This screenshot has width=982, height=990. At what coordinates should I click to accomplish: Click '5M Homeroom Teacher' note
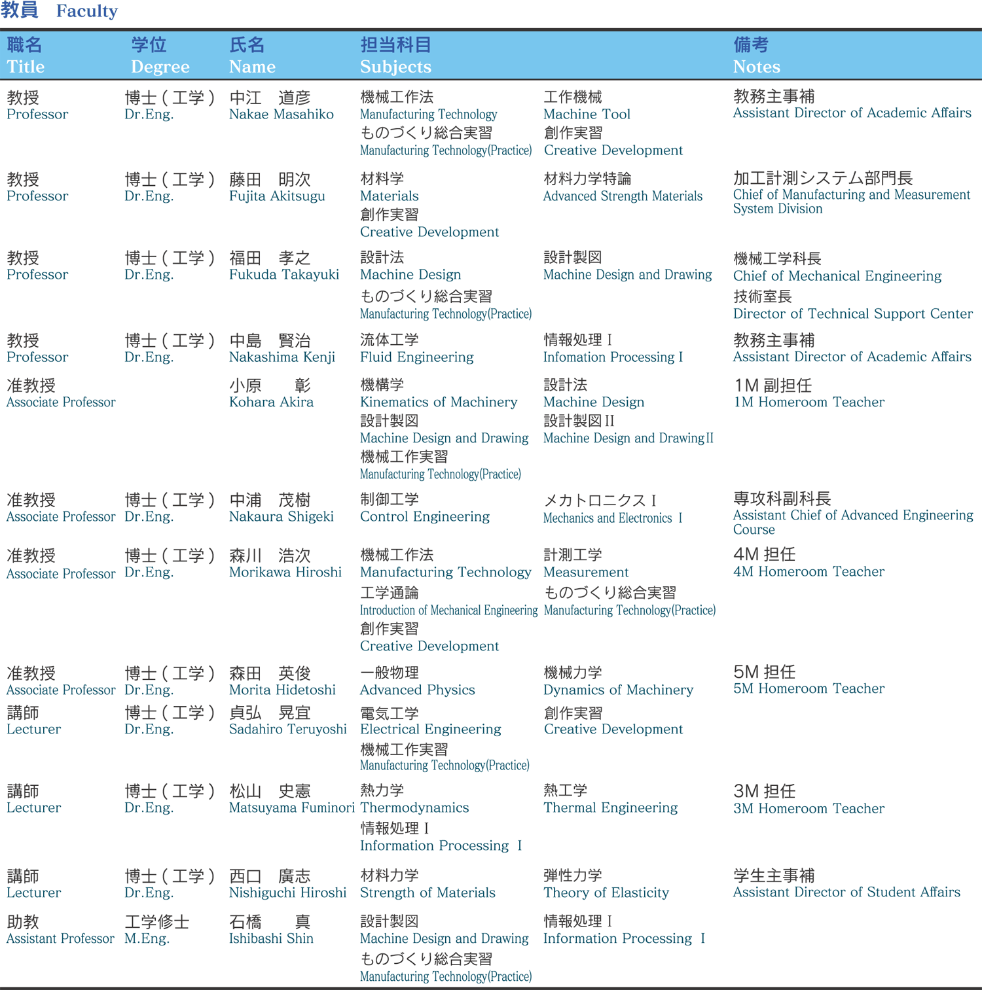tap(809, 689)
